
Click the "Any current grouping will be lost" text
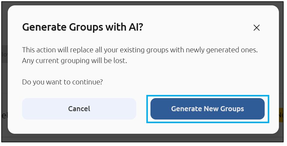click(x=75, y=61)
